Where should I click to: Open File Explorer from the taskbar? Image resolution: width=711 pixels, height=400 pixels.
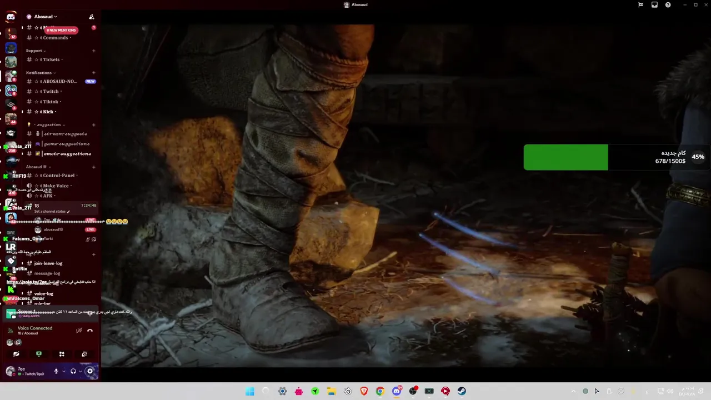pos(332,391)
